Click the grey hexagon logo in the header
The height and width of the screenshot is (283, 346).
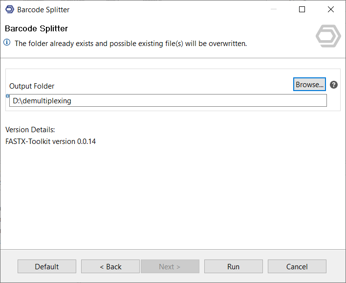click(x=328, y=37)
